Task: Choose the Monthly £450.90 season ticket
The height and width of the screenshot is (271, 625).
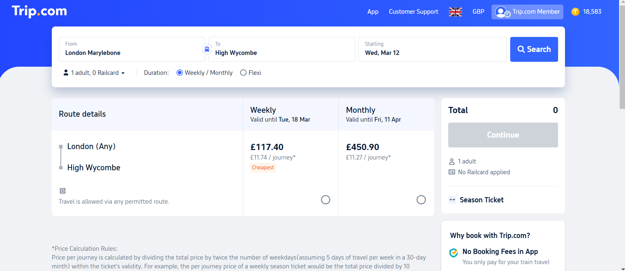Action: point(421,200)
